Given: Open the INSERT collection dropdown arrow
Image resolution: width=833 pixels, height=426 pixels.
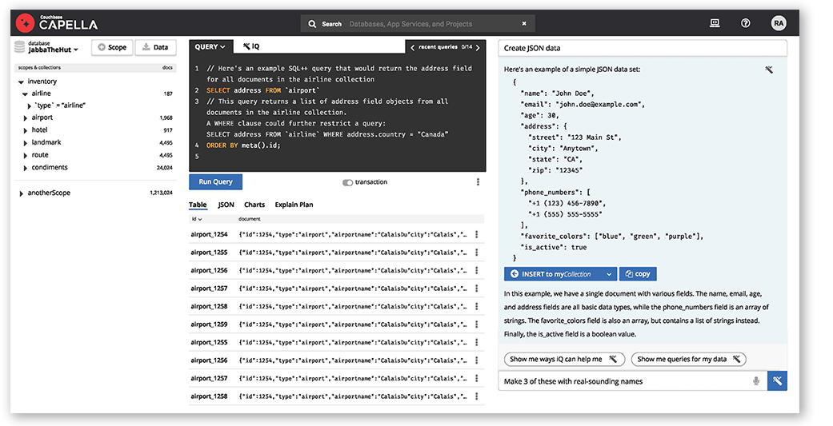Looking at the screenshot, I should click(609, 274).
